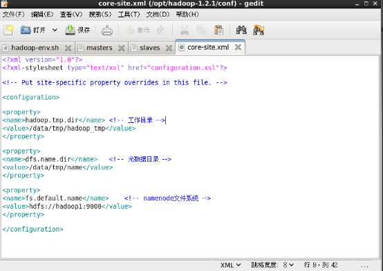Image resolution: width=383 pixels, height=271 pixels.
Task: Close the core-site.xml tab
Action: pos(238,47)
